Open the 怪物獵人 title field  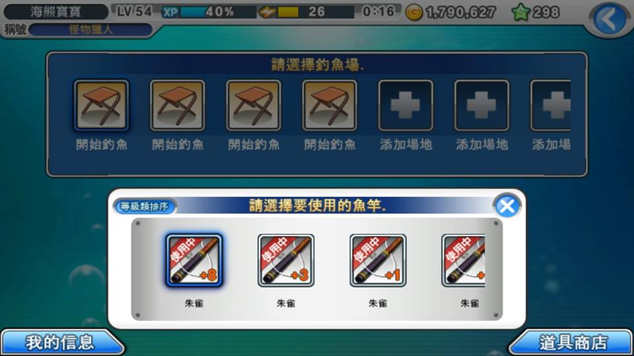[x=90, y=30]
